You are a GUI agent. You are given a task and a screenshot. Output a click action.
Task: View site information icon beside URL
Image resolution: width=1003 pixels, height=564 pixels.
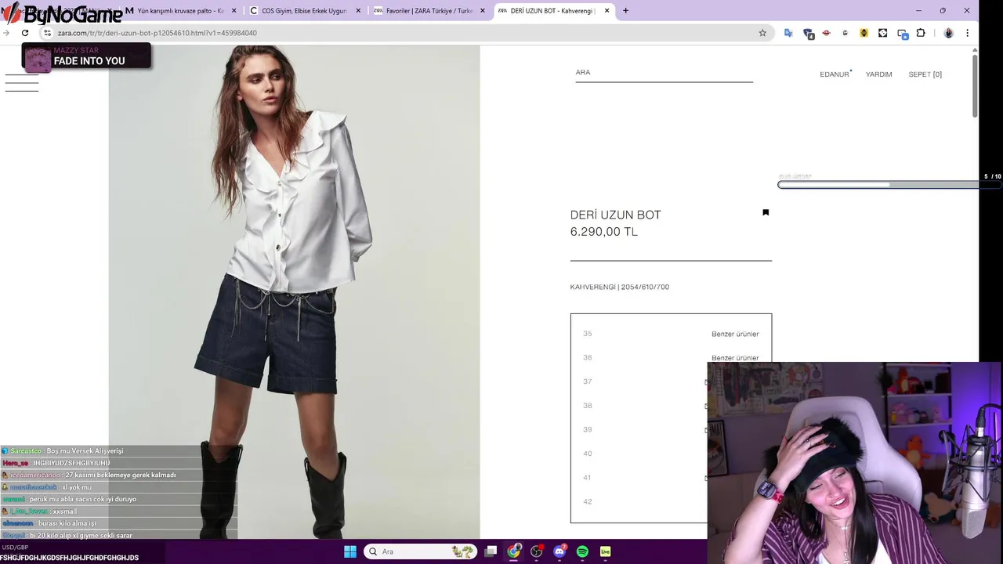47,33
